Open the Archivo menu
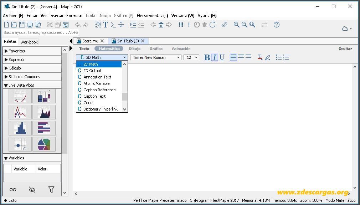Image resolution: width=360 pixels, height=205 pixels. coord(13,16)
